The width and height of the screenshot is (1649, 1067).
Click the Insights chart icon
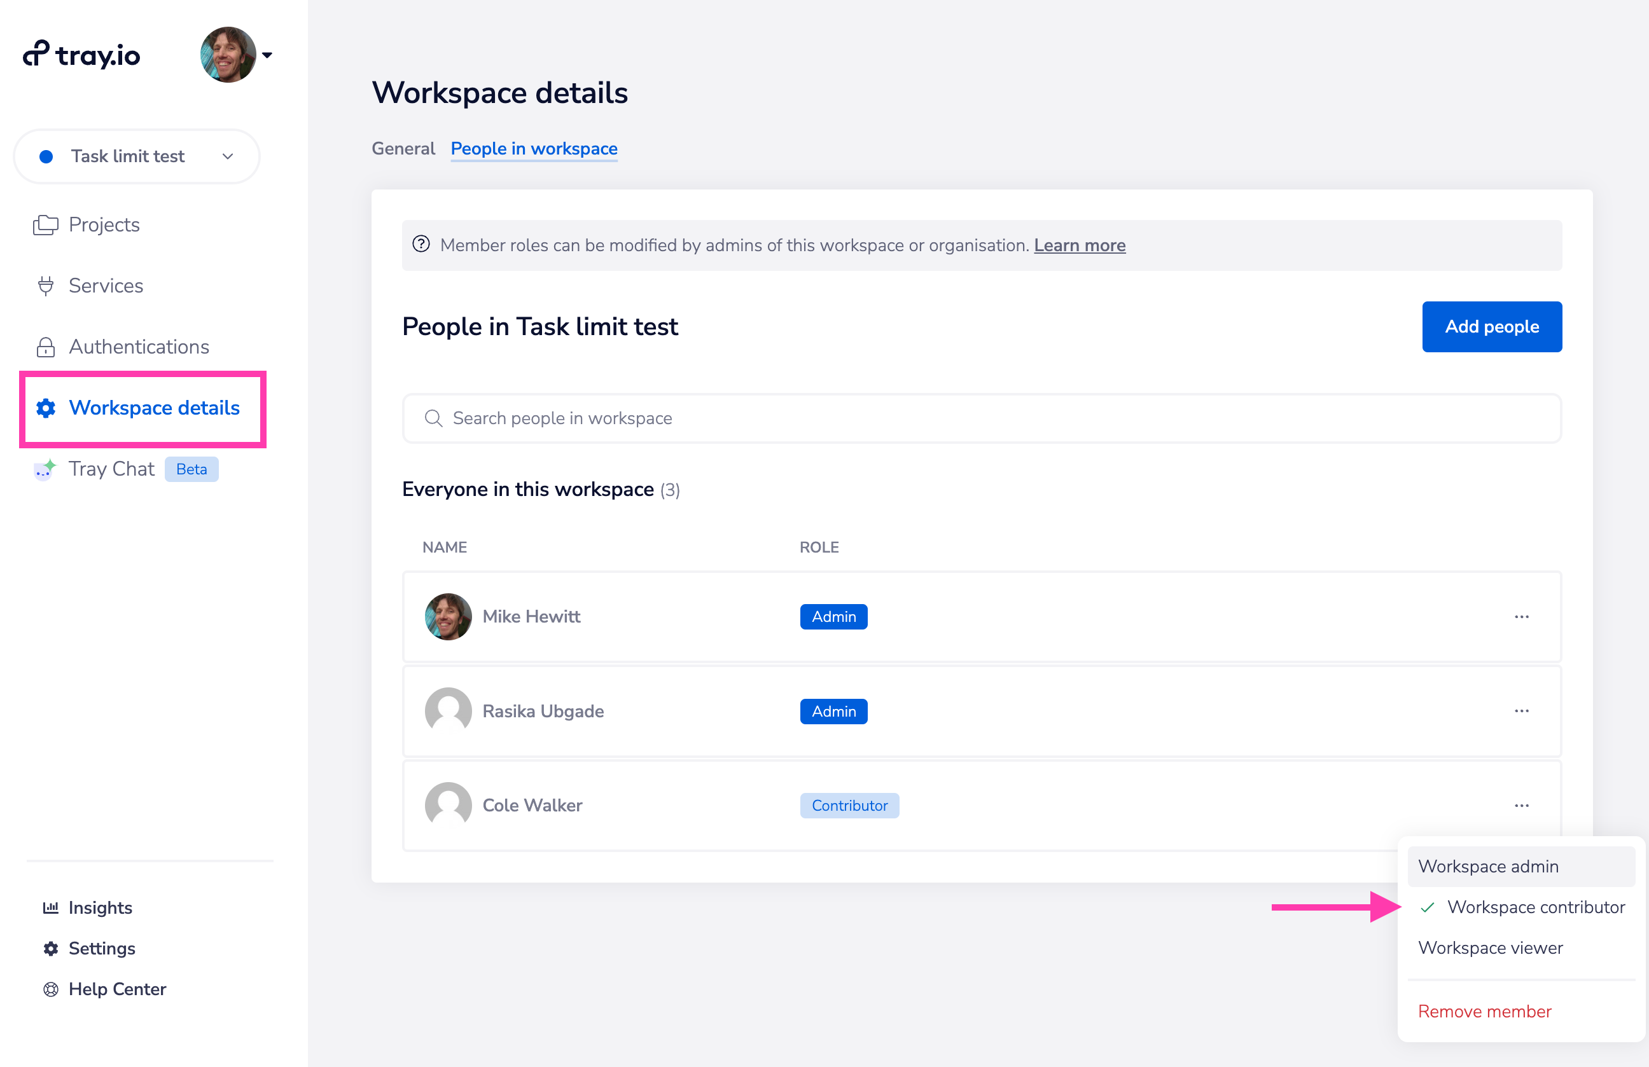coord(51,908)
